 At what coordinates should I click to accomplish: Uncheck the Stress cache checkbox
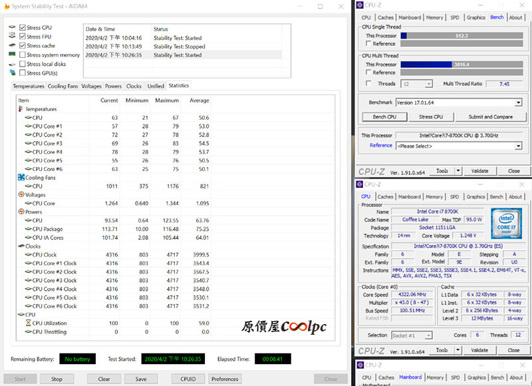[x=23, y=45]
